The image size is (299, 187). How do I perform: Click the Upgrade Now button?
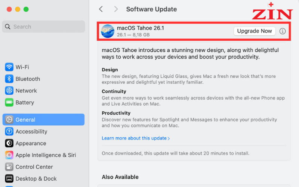pyautogui.click(x=255, y=31)
